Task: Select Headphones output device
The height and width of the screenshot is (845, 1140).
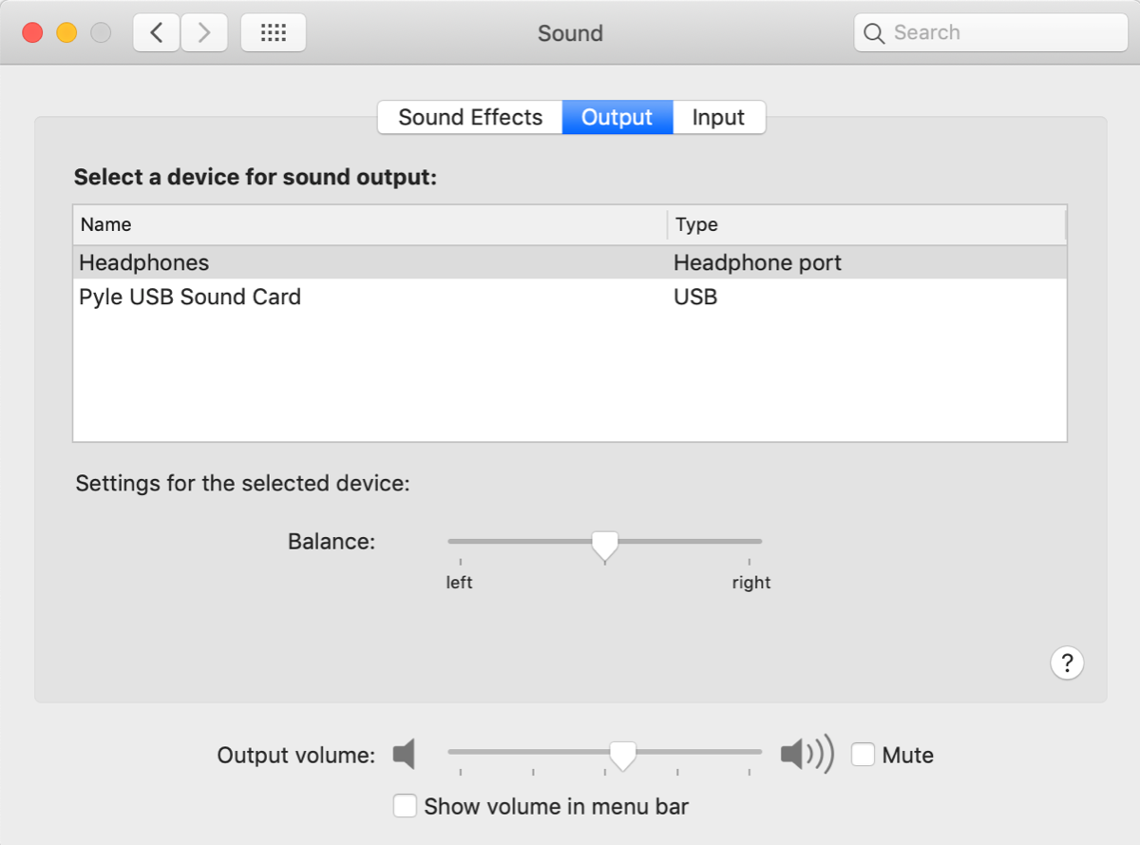Action: [144, 262]
